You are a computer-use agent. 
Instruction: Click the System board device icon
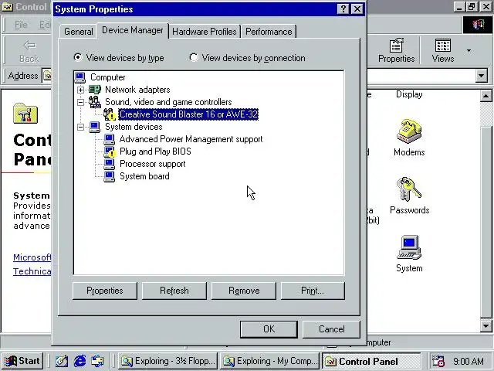tap(110, 176)
